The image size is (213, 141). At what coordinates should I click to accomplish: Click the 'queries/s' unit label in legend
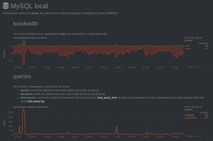pyautogui.click(x=204, y=112)
